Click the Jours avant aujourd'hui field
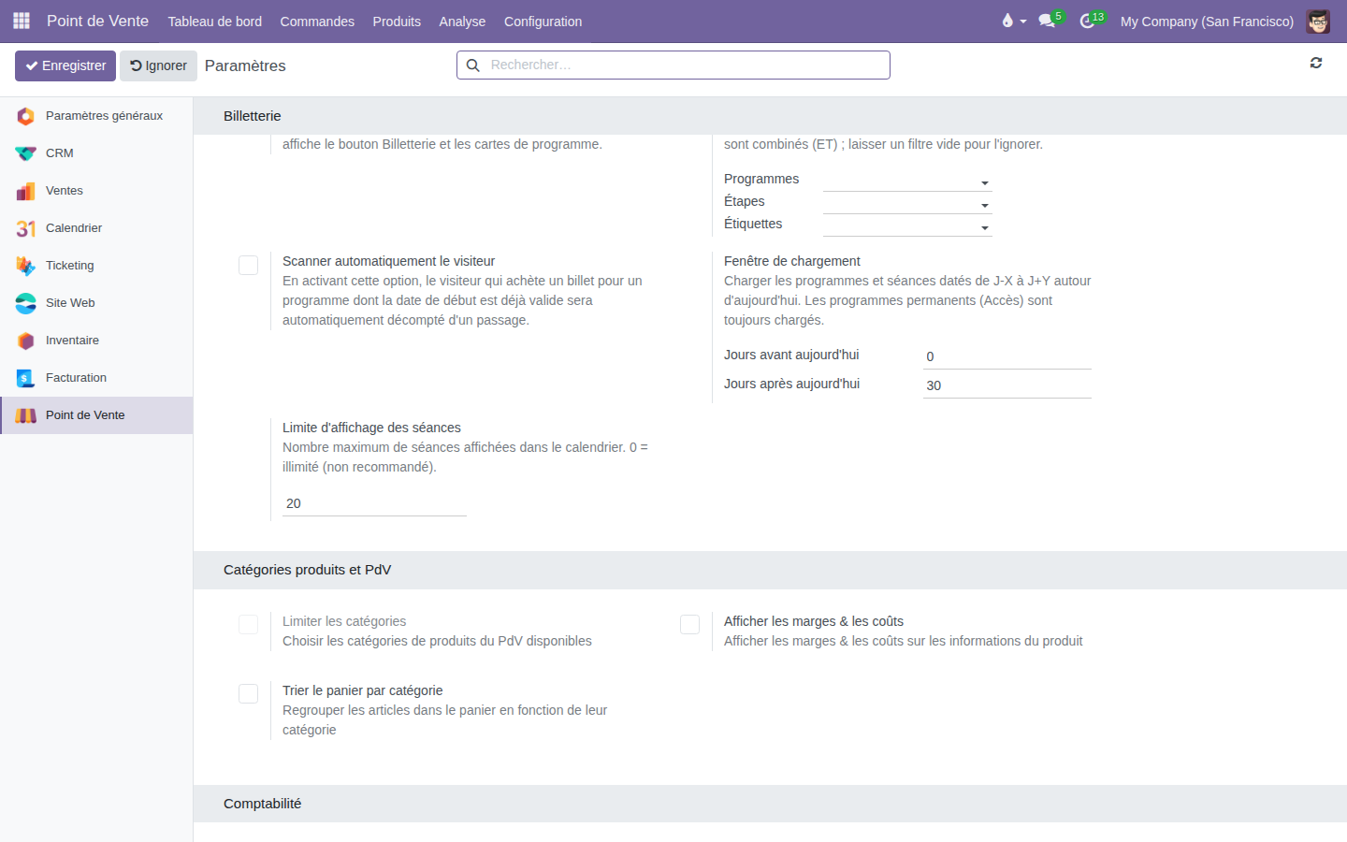1347x842 pixels. pos(1007,356)
